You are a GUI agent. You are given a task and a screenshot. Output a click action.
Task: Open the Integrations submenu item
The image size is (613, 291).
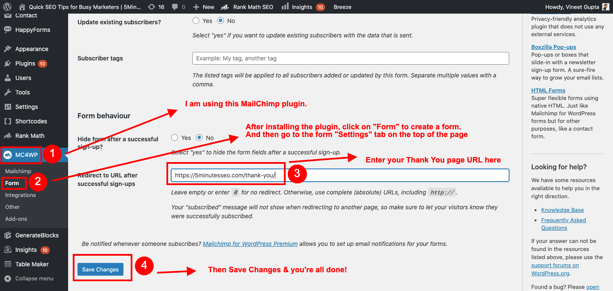pos(20,195)
